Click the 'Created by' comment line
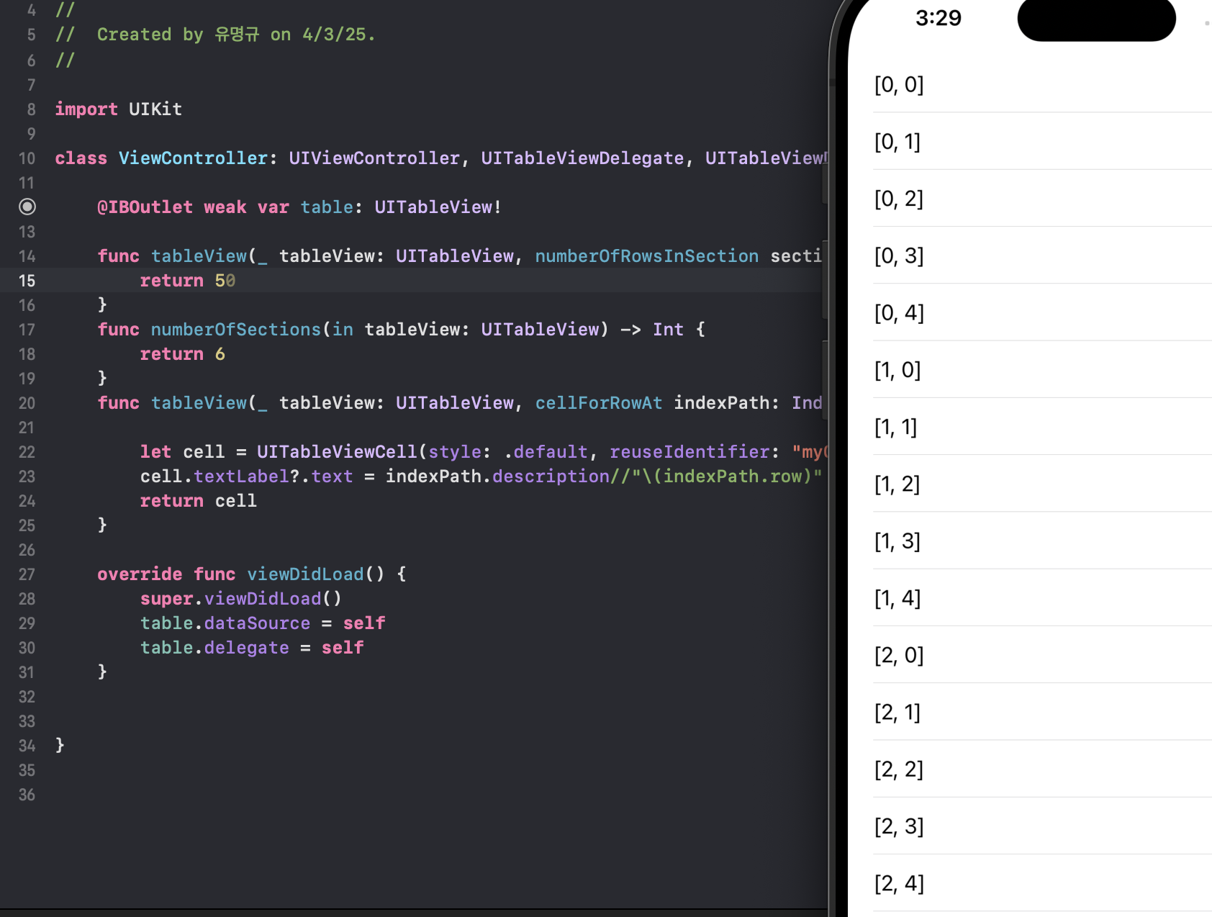 [x=215, y=35]
